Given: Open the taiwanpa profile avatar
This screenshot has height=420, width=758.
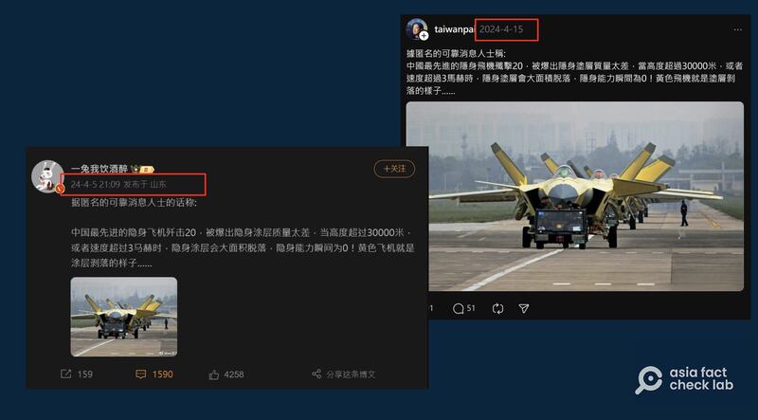Looking at the screenshot, I should click(417, 29).
